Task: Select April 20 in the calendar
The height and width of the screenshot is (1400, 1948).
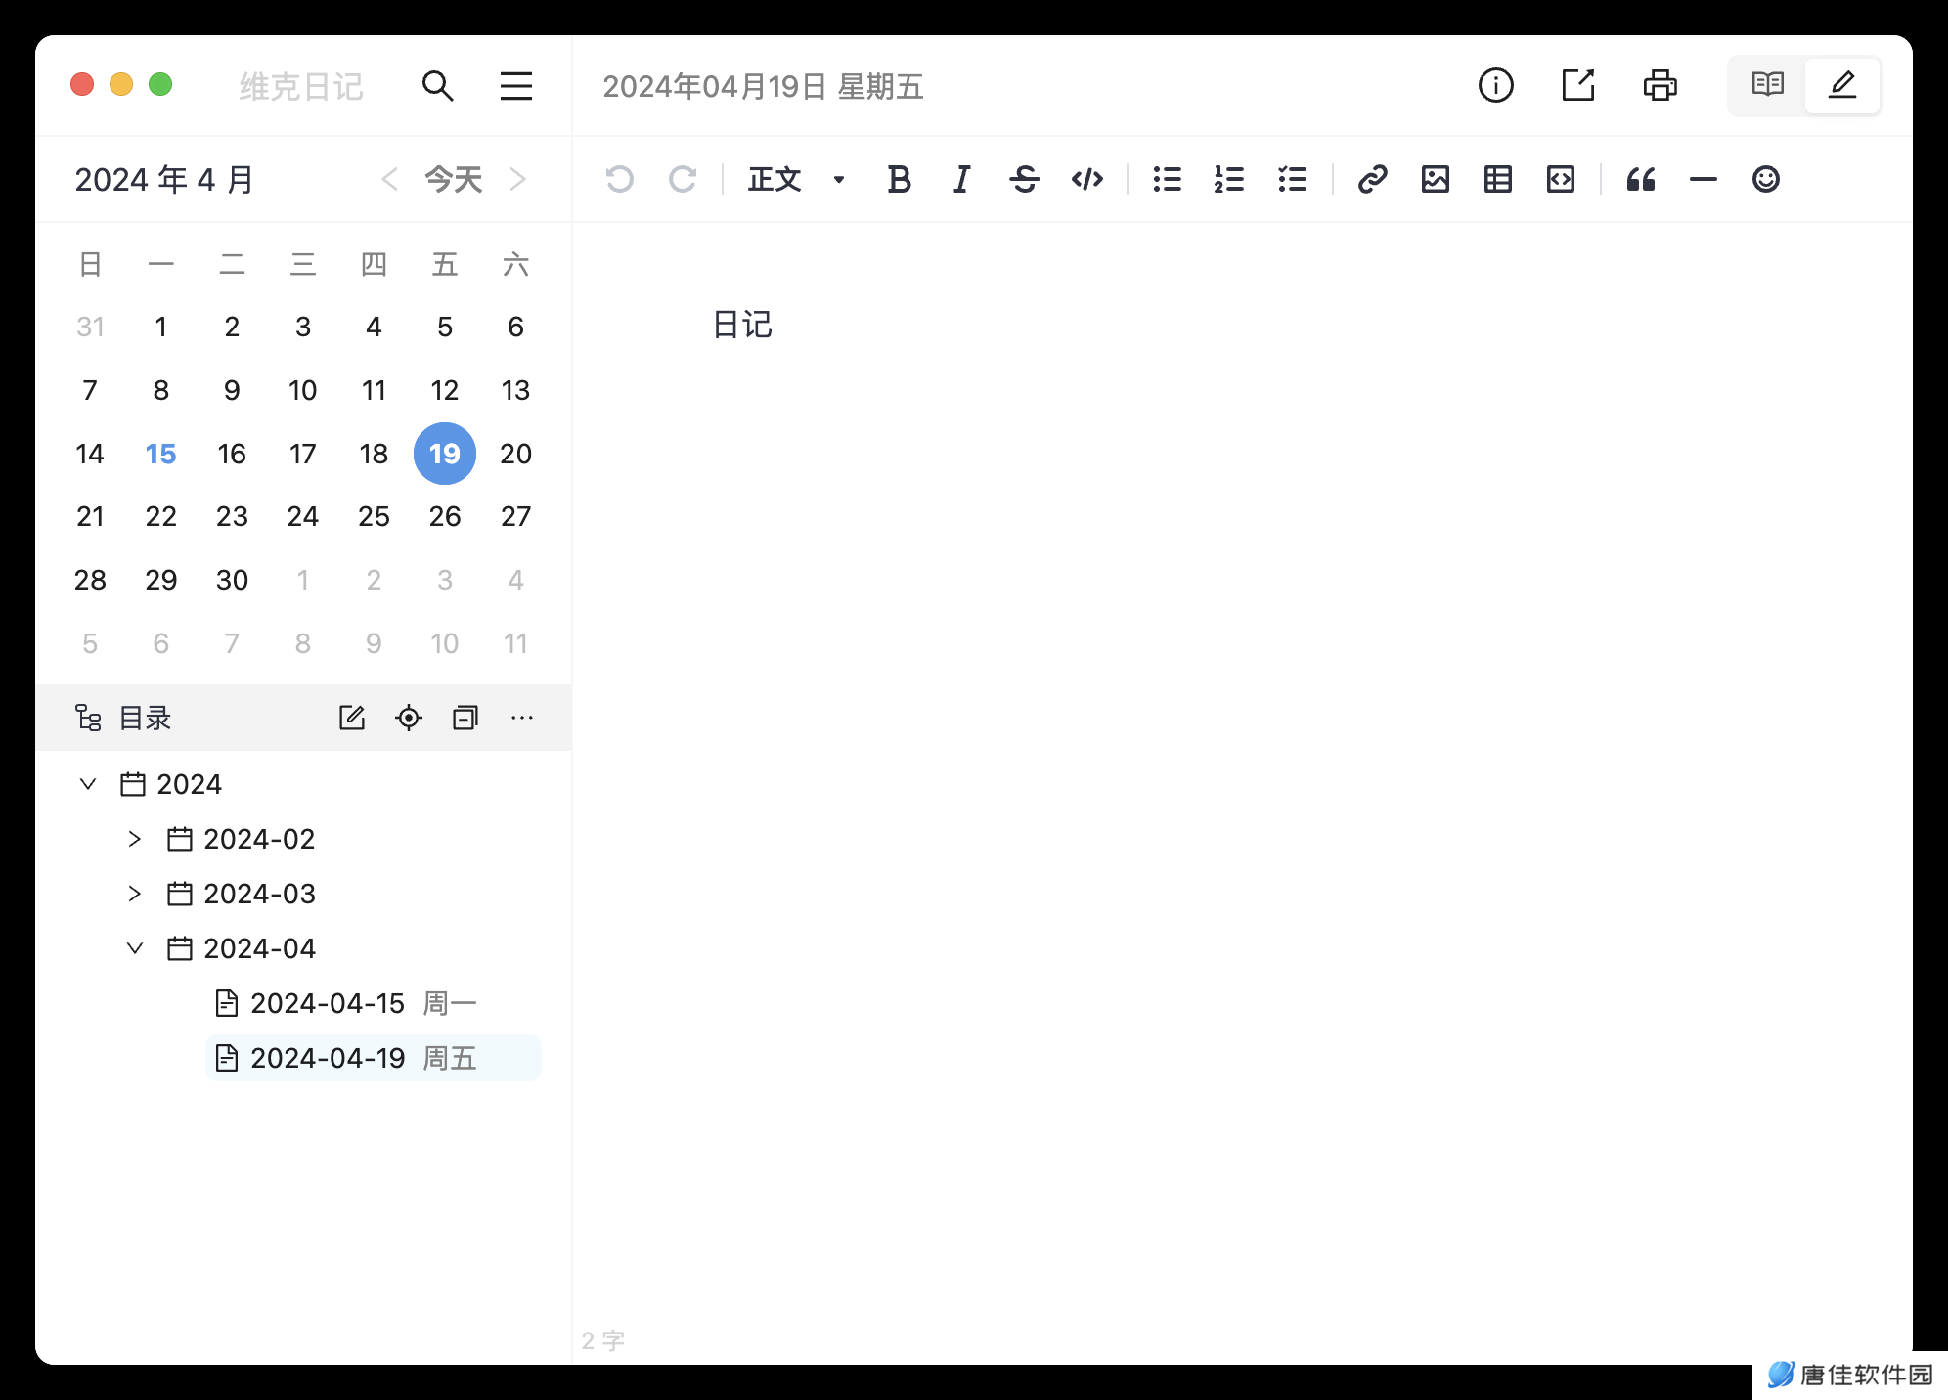Action: (x=515, y=454)
